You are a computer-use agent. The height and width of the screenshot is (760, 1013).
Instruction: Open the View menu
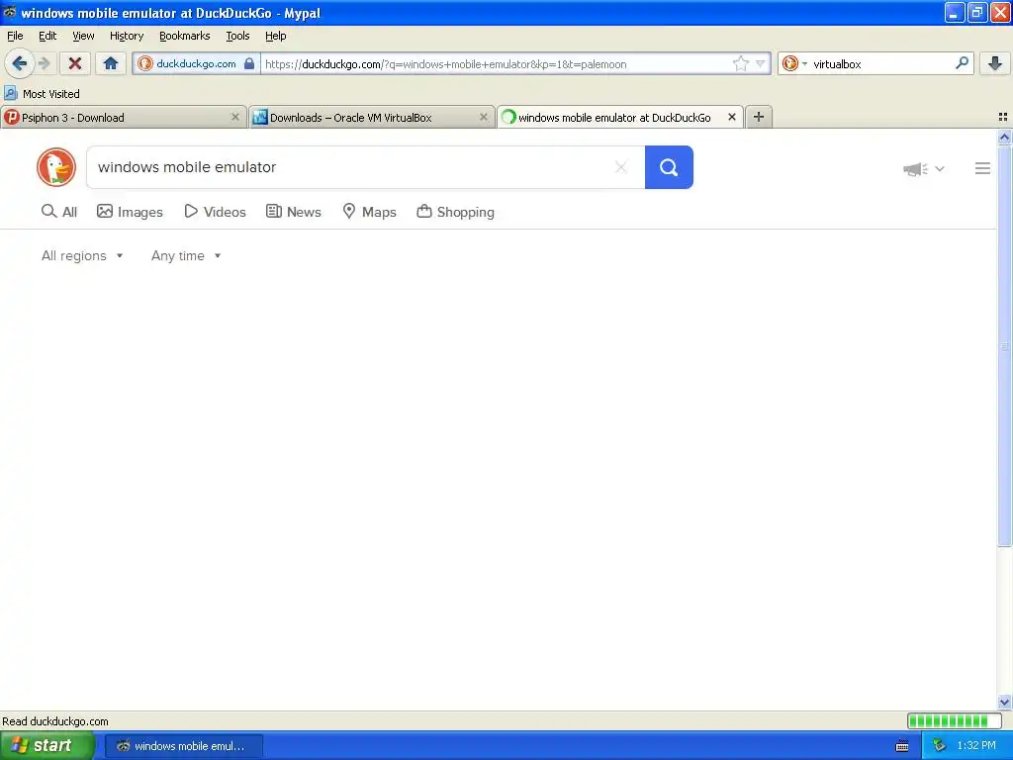click(83, 36)
